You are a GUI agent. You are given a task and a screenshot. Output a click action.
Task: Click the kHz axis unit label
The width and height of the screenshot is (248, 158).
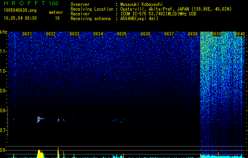coord(4,32)
